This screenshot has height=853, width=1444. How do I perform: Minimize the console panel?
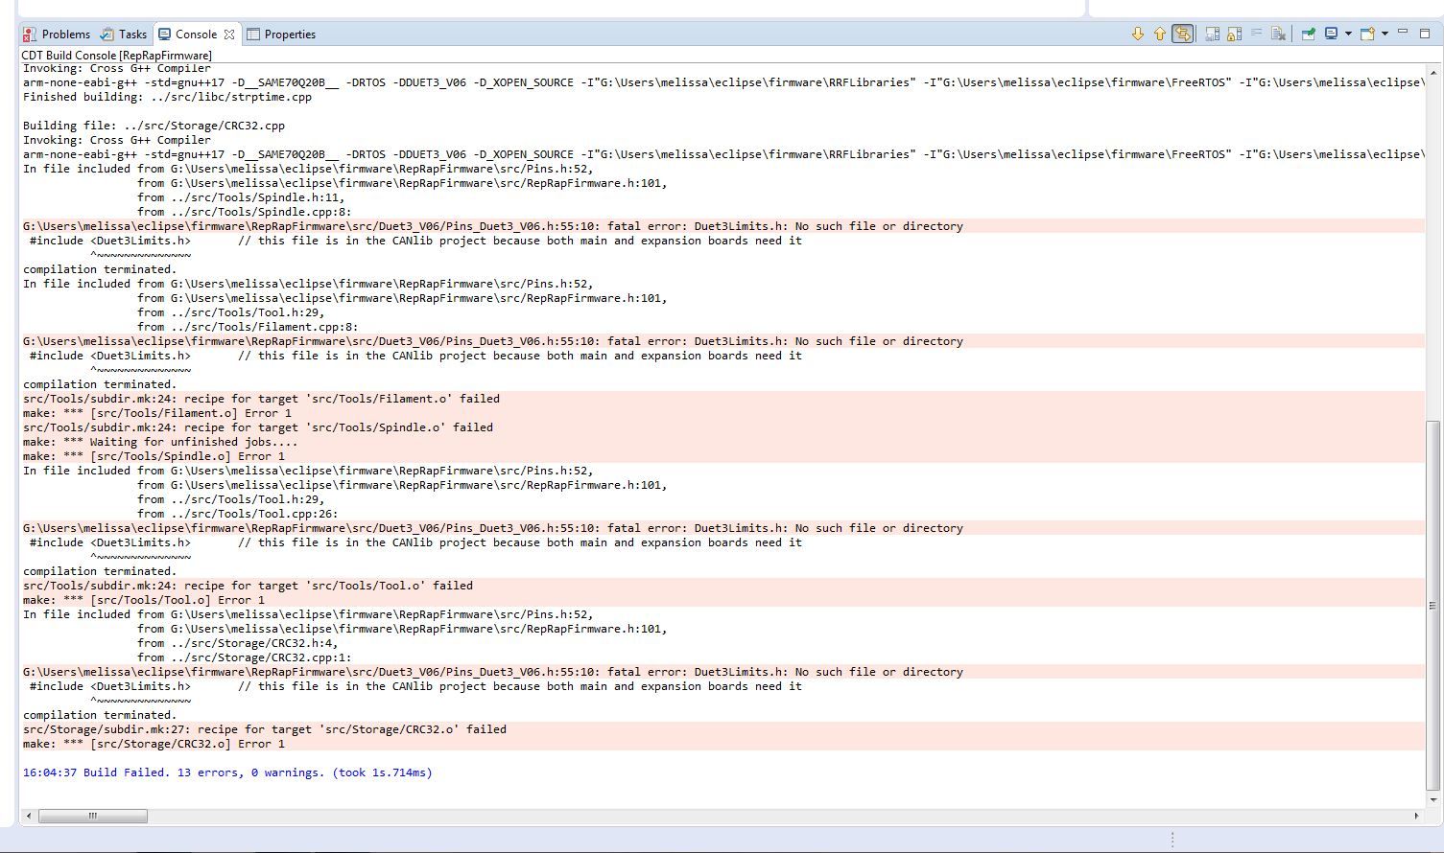click(1403, 32)
